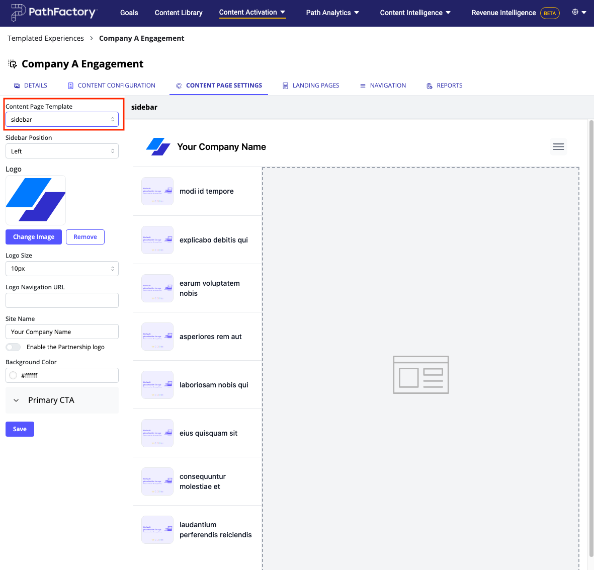This screenshot has height=570, width=594.
Task: Click the Save button
Action: tap(19, 429)
